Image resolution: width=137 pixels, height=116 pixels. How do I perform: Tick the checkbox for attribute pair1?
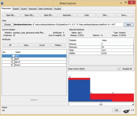click(13, 56)
